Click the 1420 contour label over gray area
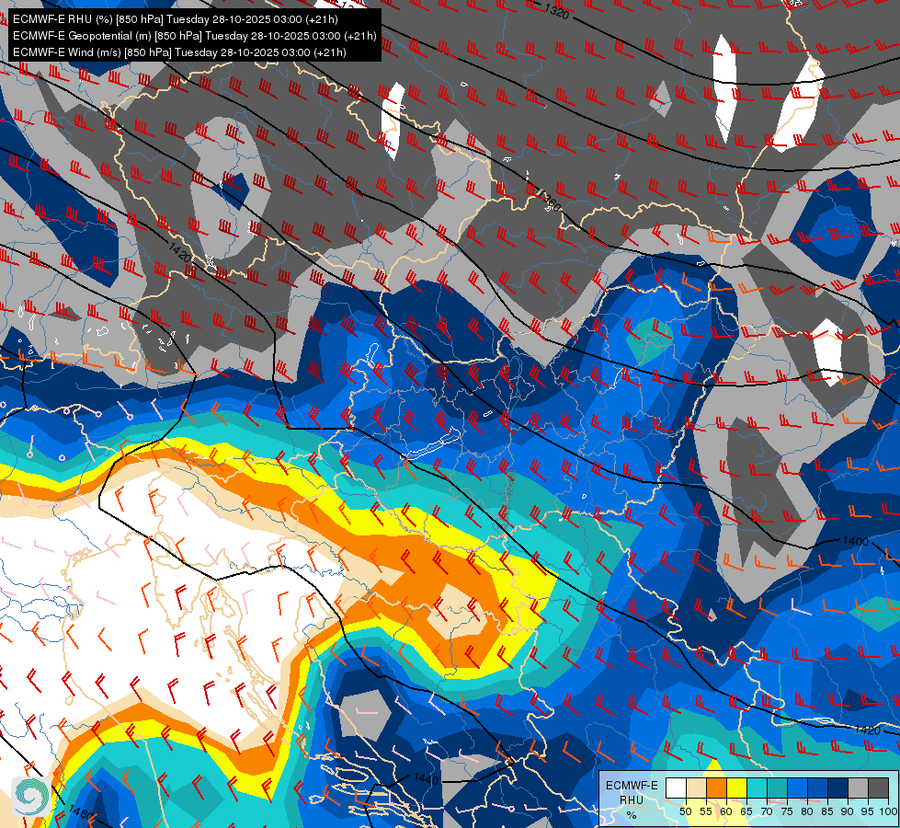Screen dimensions: 900x828 click(179, 252)
